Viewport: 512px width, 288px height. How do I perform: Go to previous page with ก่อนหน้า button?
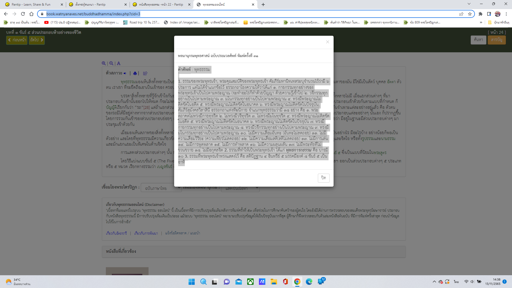pyautogui.click(x=17, y=40)
